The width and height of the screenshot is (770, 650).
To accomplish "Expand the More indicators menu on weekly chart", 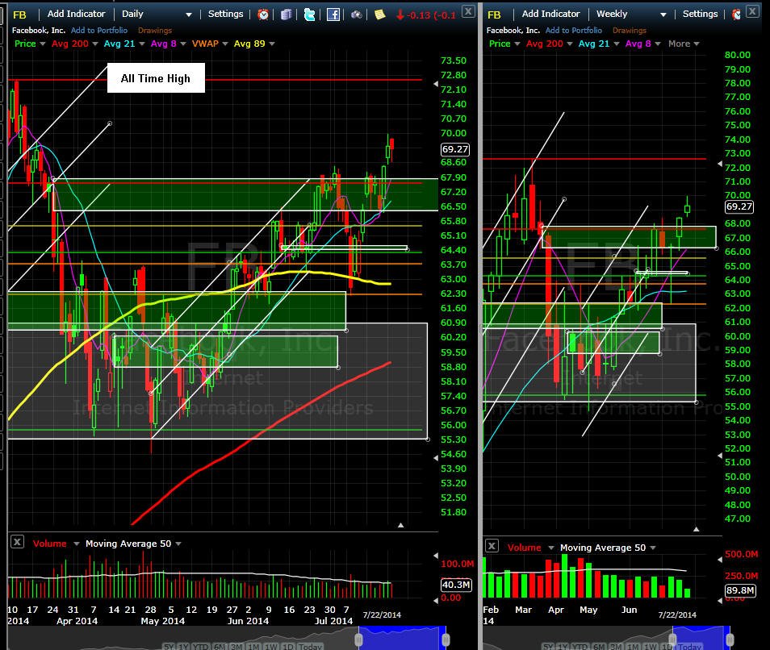I will (684, 44).
